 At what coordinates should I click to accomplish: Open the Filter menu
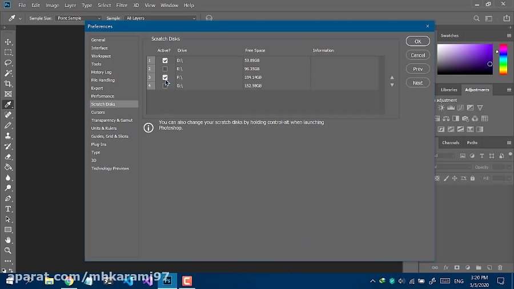click(x=121, y=5)
